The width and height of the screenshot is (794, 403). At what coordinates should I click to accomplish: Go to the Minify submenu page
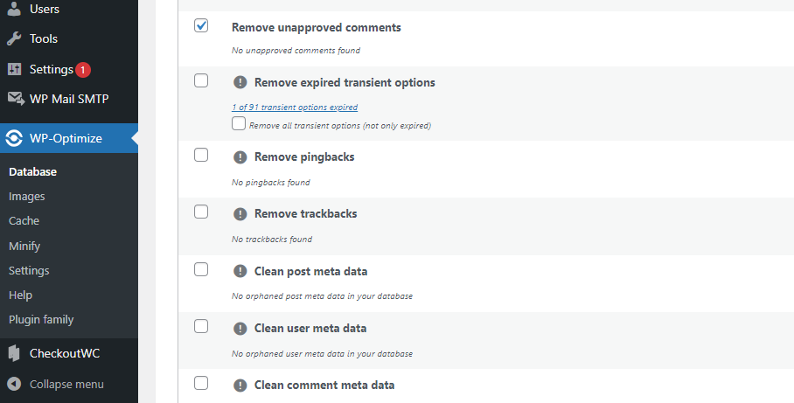pos(24,246)
